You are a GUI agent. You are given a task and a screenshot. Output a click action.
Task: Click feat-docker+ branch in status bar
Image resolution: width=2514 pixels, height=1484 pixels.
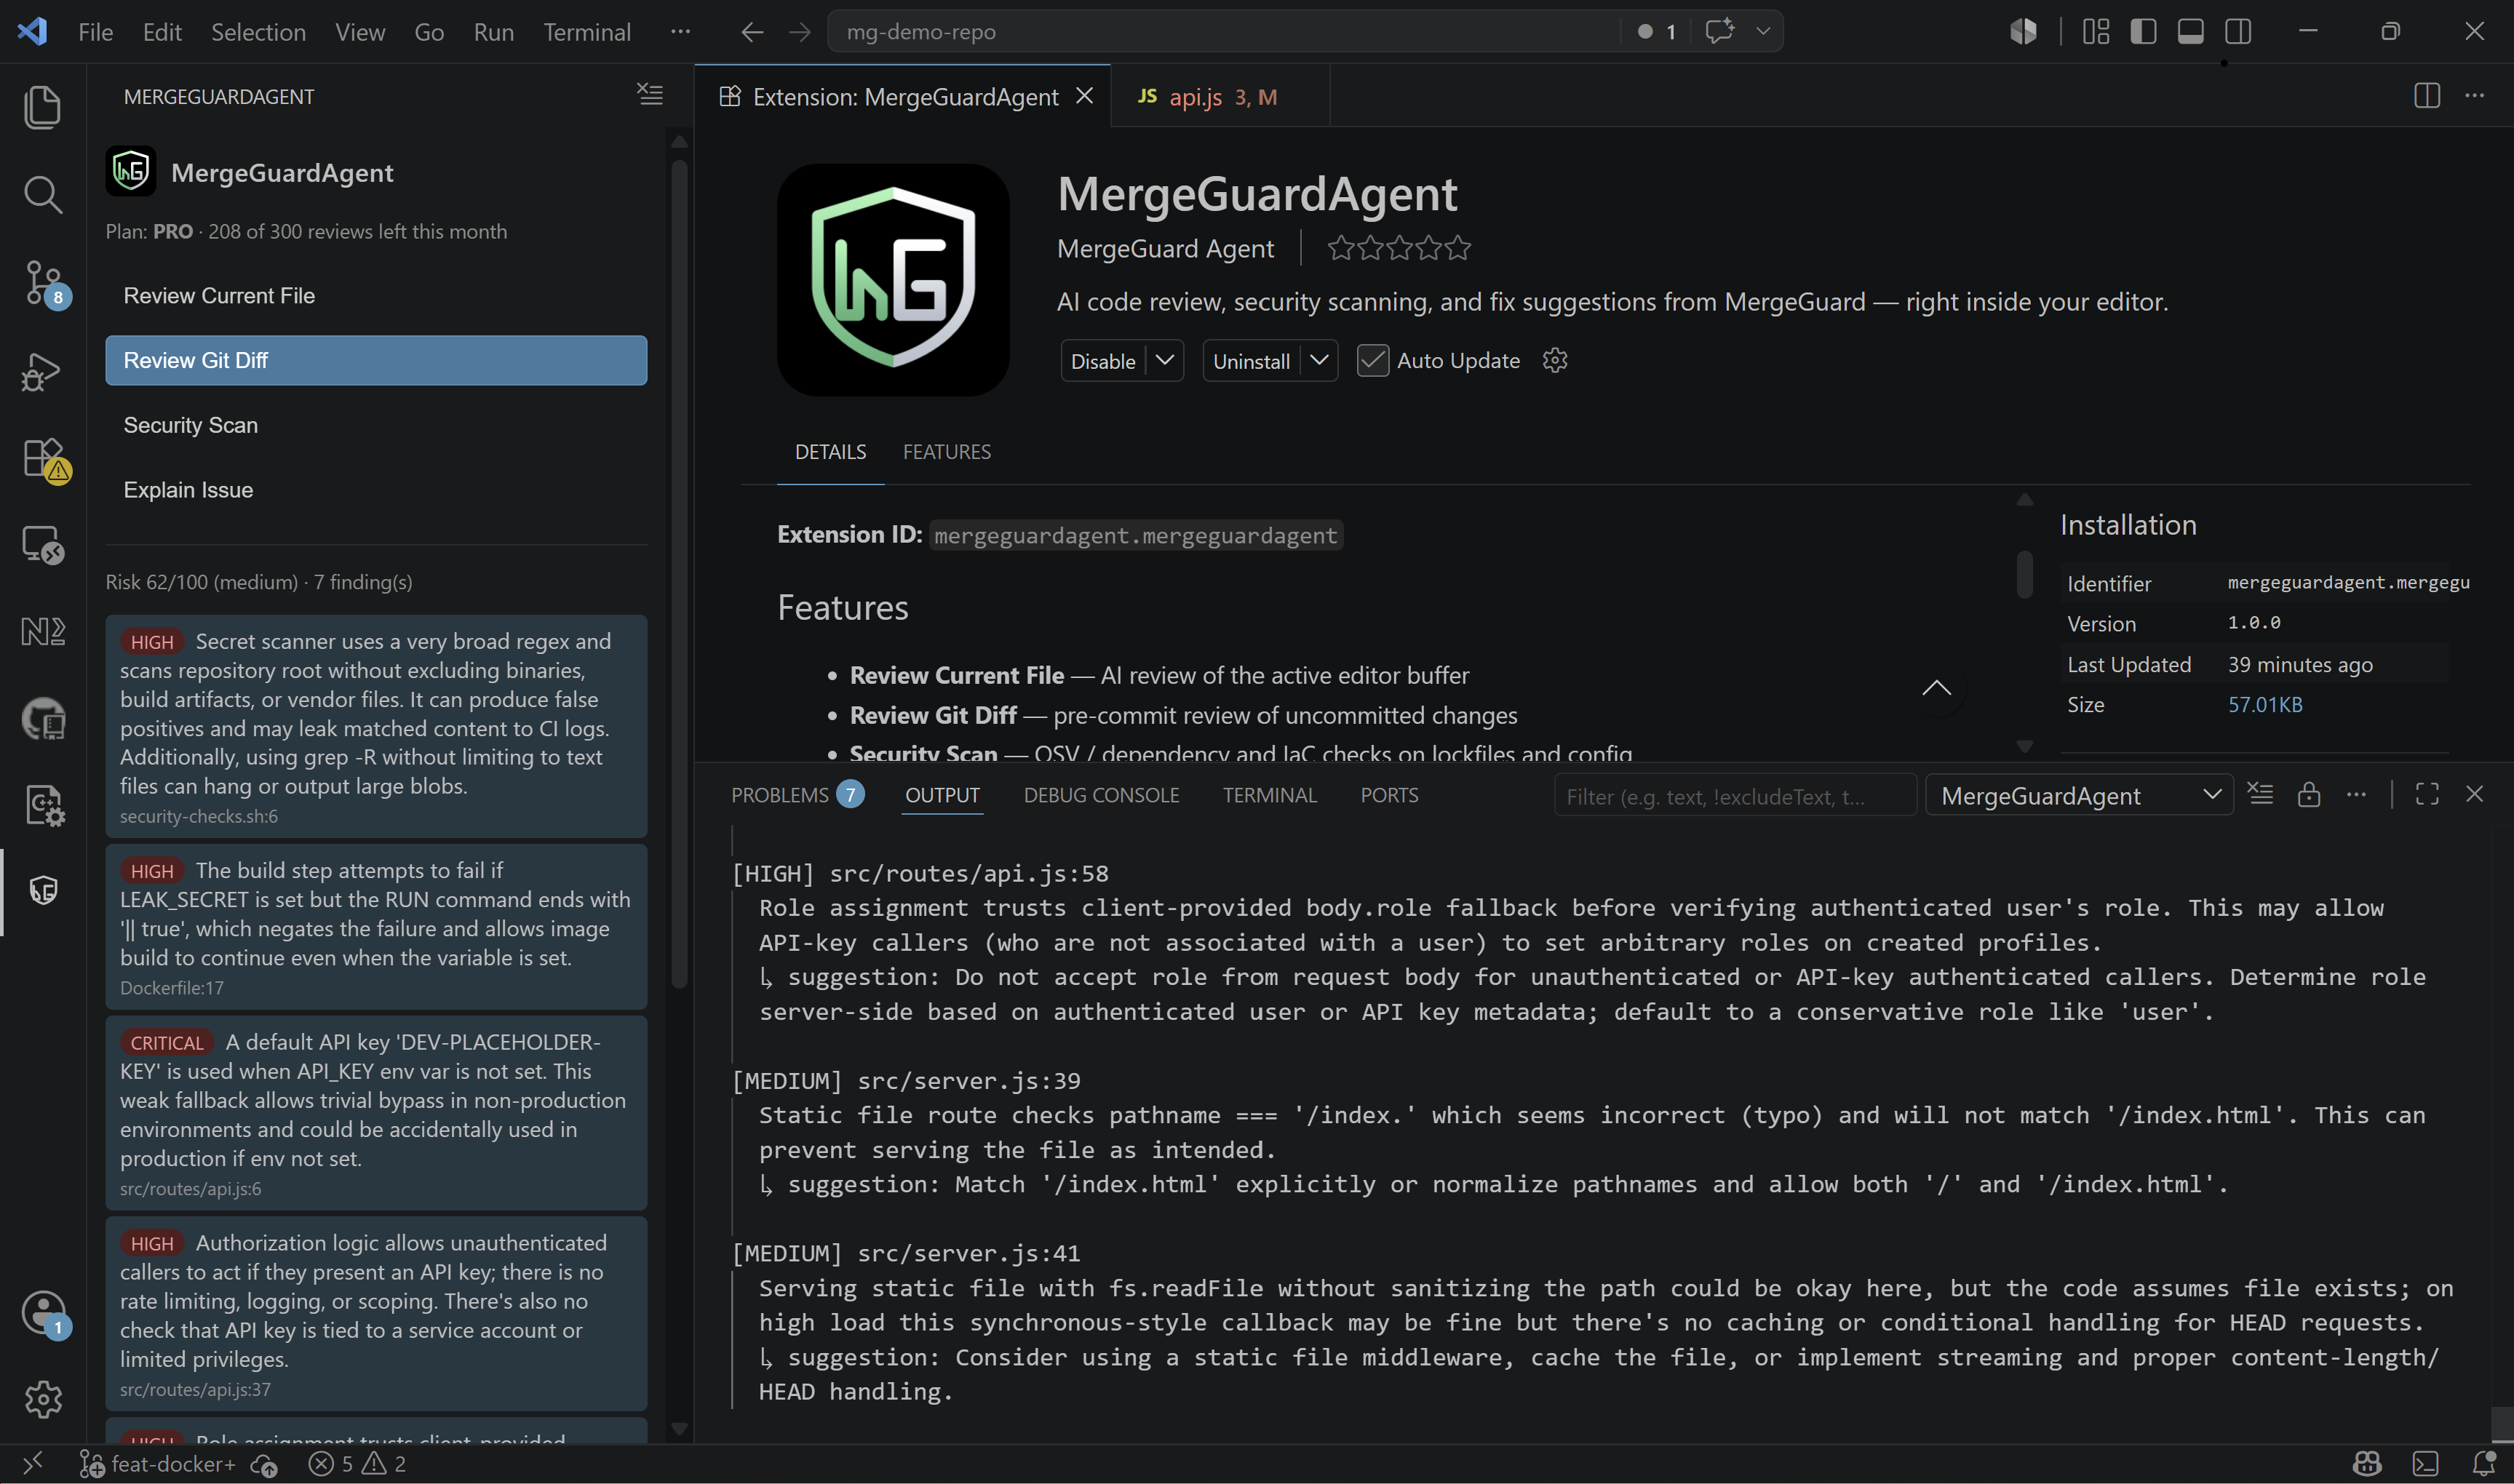(x=158, y=1464)
